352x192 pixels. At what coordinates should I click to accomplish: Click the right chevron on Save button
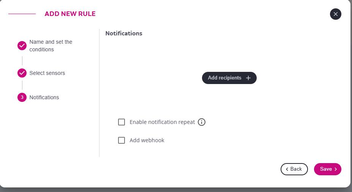336,169
